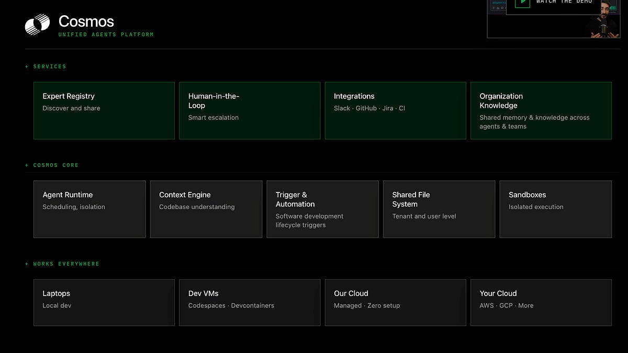The width and height of the screenshot is (628, 353).
Task: Open the Expert Registry card
Action: [104, 110]
